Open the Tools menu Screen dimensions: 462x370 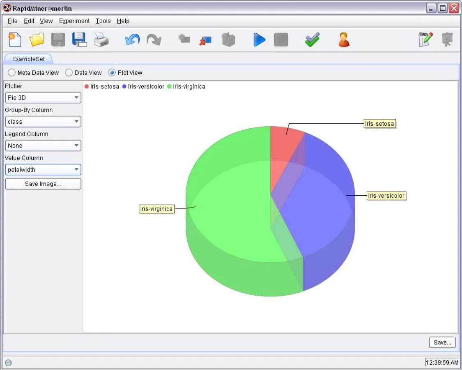click(x=103, y=21)
